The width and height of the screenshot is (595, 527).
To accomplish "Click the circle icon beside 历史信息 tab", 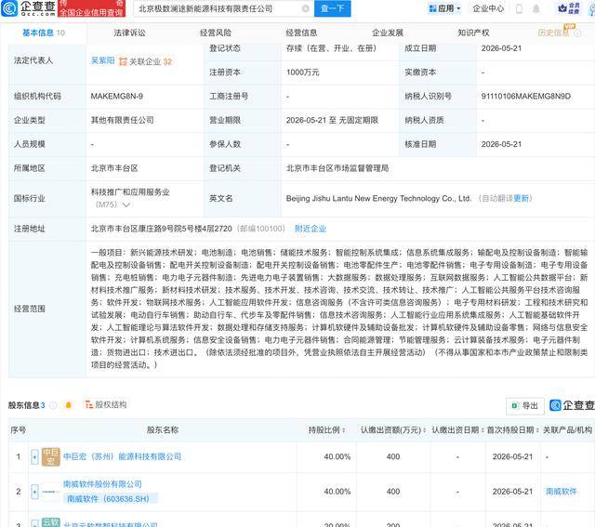I will tap(577, 33).
